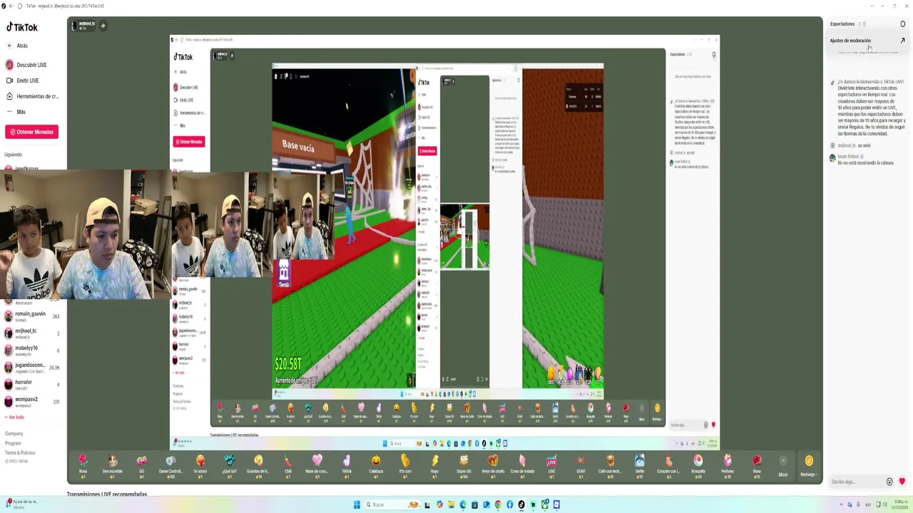Open jugandoconn live in following list
913x513 pixels.
[32, 367]
